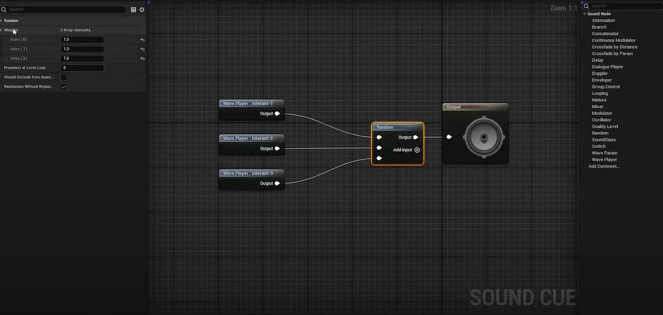Reset Index [0] weight to default

point(142,40)
